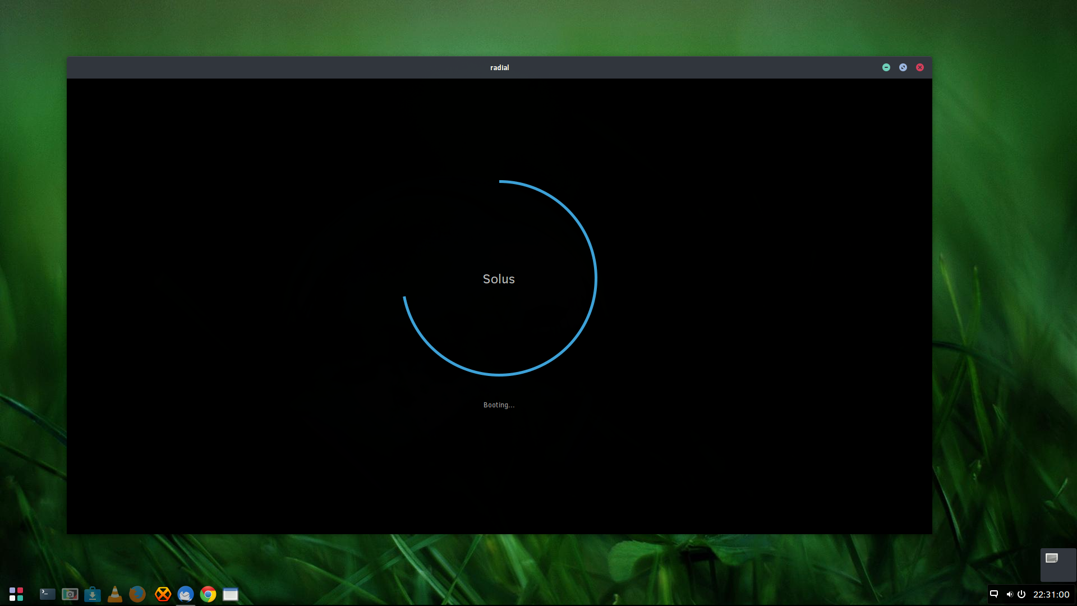
Task: Click the desktop shortcut icon in the corner
Action: pos(1052,558)
